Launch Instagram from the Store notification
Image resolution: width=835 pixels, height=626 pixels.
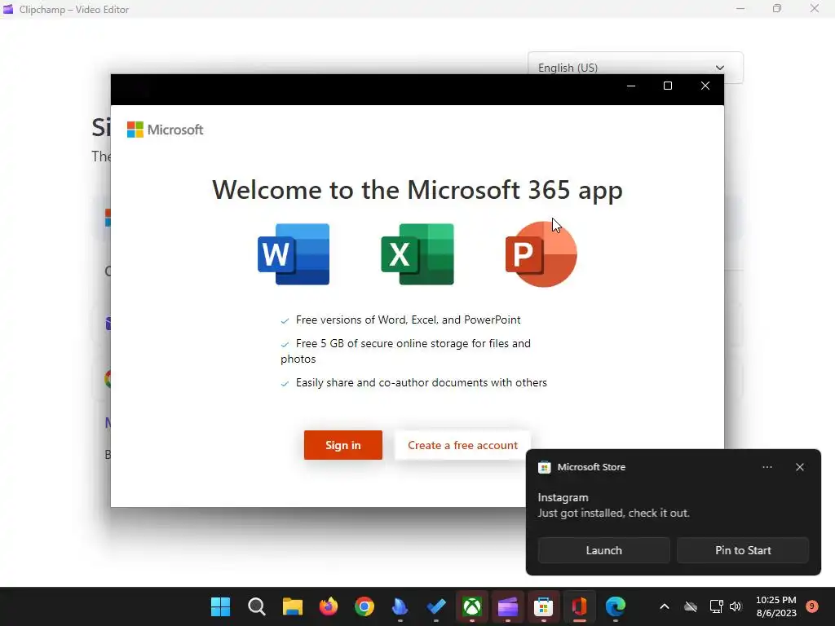(604, 550)
